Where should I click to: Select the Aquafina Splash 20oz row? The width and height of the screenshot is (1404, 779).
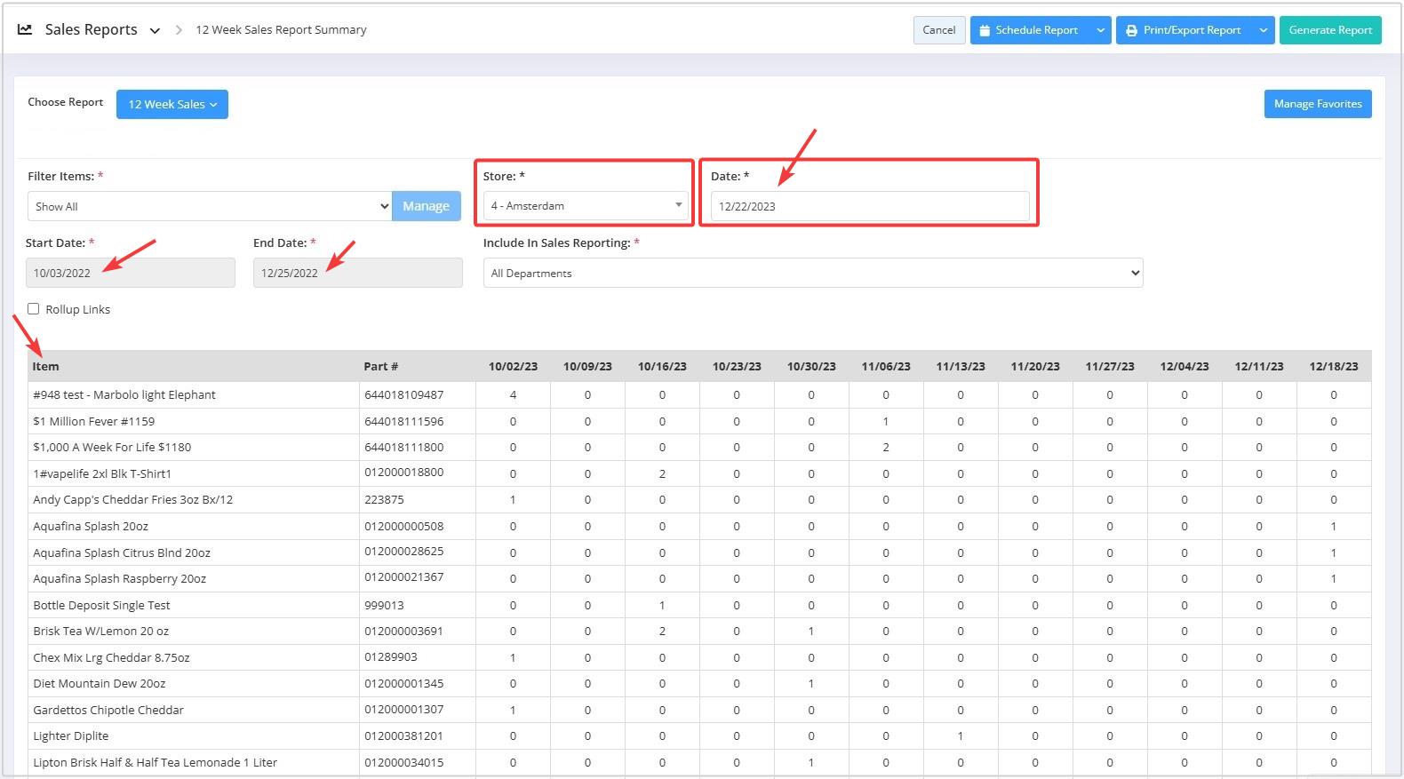[91, 526]
